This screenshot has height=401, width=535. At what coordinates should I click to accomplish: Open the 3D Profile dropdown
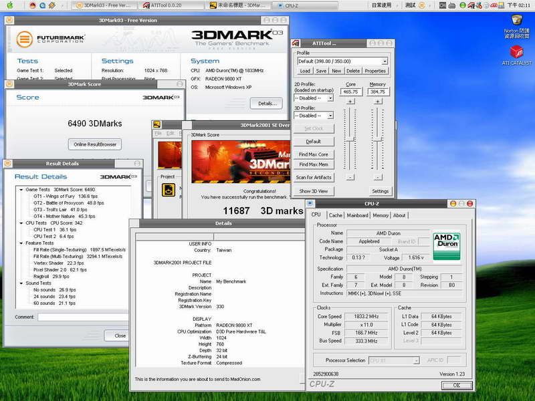click(330, 116)
